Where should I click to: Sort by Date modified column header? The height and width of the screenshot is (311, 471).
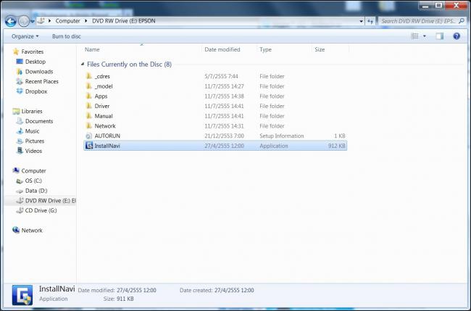point(222,49)
